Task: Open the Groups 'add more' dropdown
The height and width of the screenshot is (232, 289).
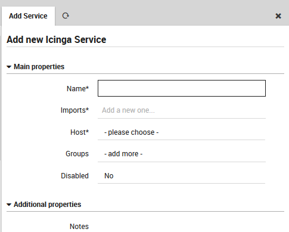Action: coord(182,154)
